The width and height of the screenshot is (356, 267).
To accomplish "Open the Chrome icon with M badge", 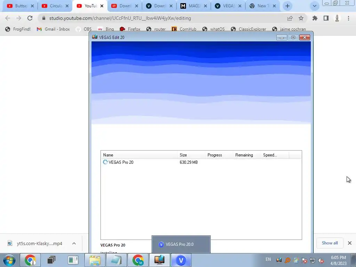I will [x=138, y=260].
